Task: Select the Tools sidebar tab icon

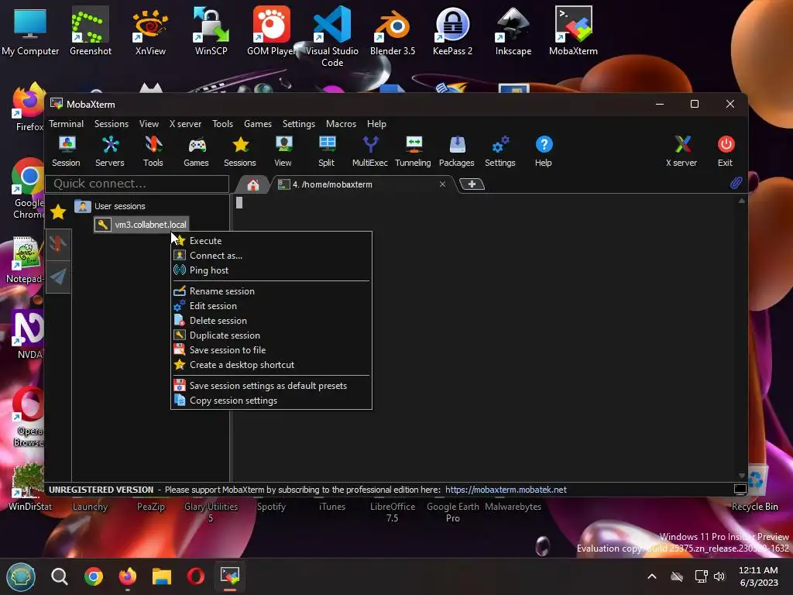Action: pos(58,244)
